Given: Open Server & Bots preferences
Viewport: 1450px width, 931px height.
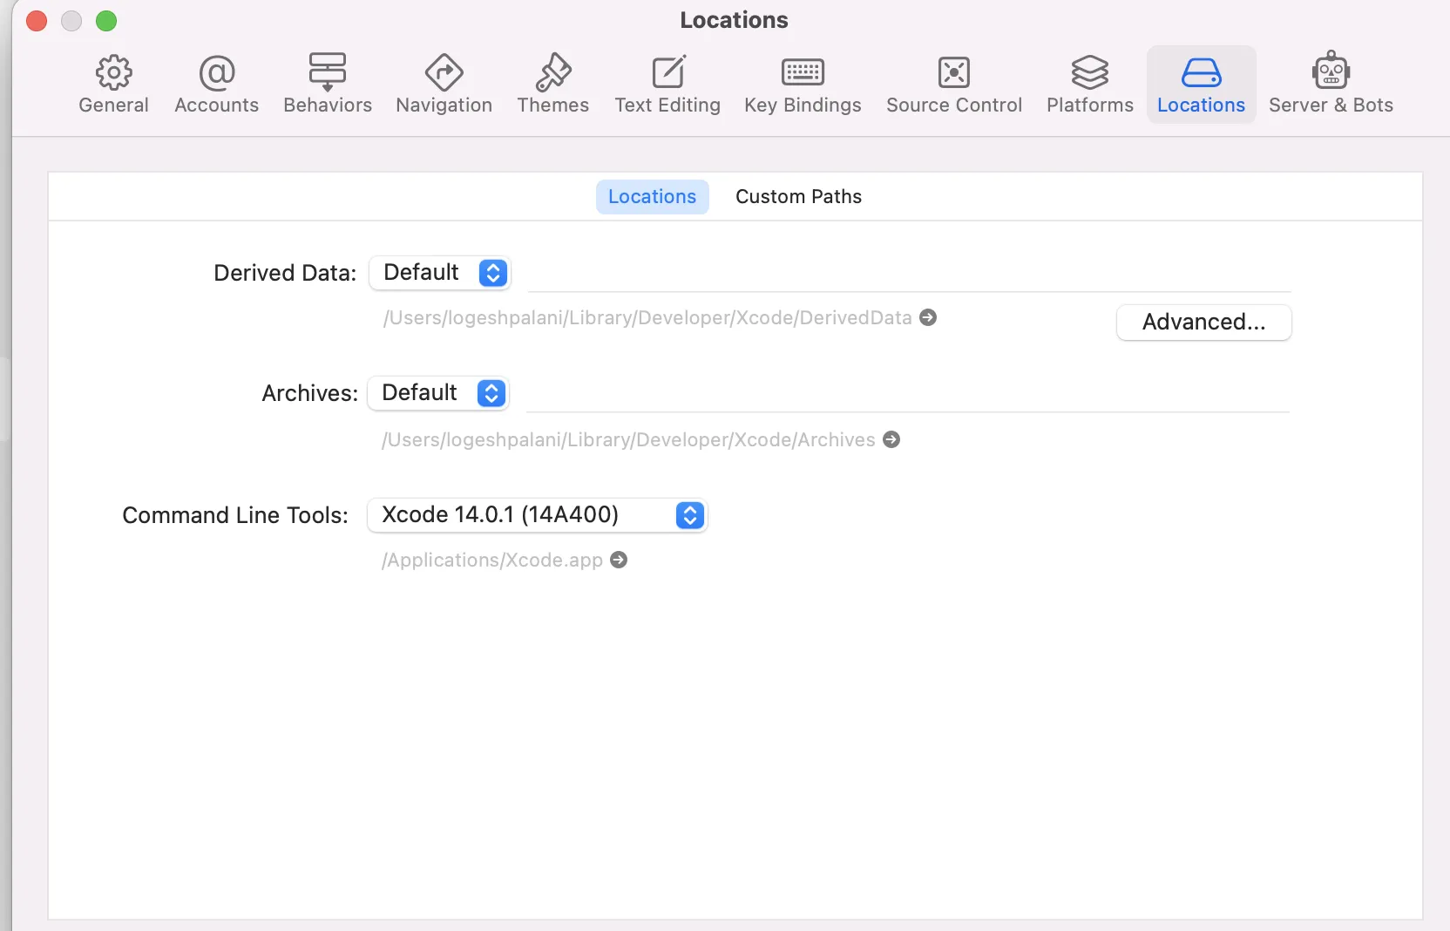Looking at the screenshot, I should (x=1331, y=85).
